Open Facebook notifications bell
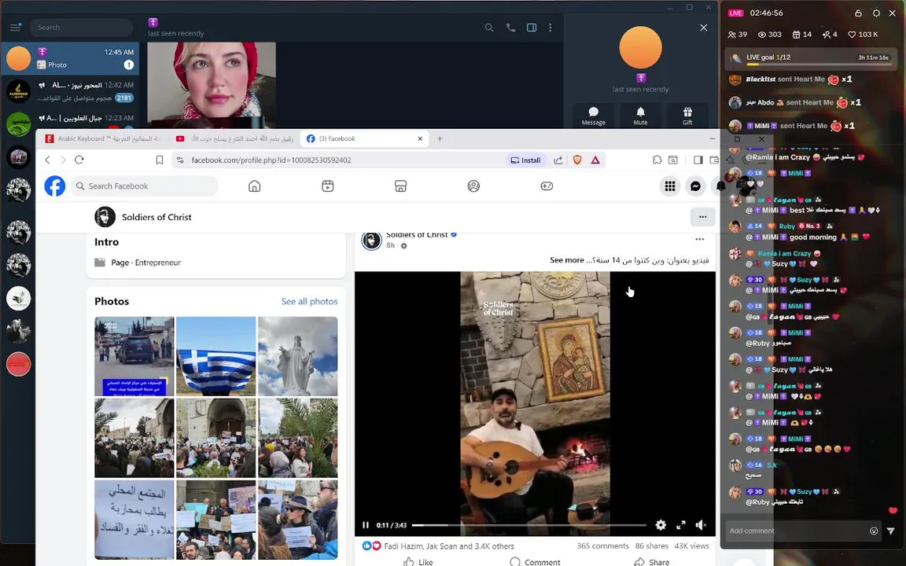The width and height of the screenshot is (906, 566). tap(720, 186)
